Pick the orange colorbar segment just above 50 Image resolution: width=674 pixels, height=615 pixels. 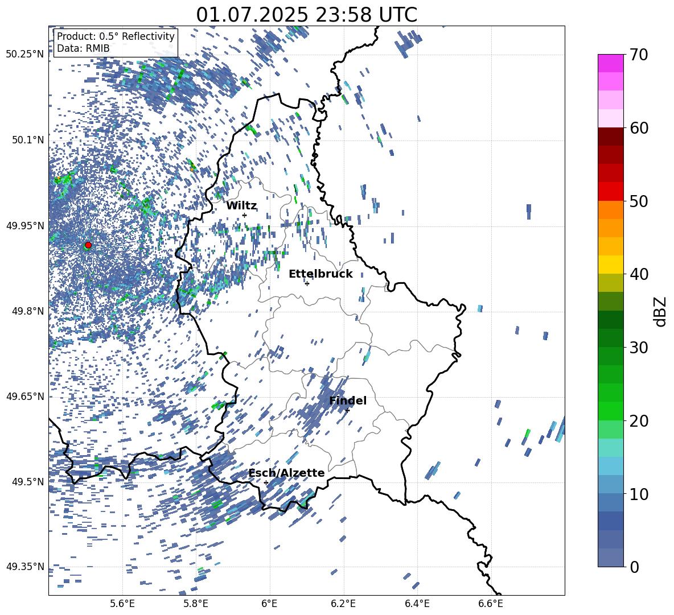[x=610, y=210]
